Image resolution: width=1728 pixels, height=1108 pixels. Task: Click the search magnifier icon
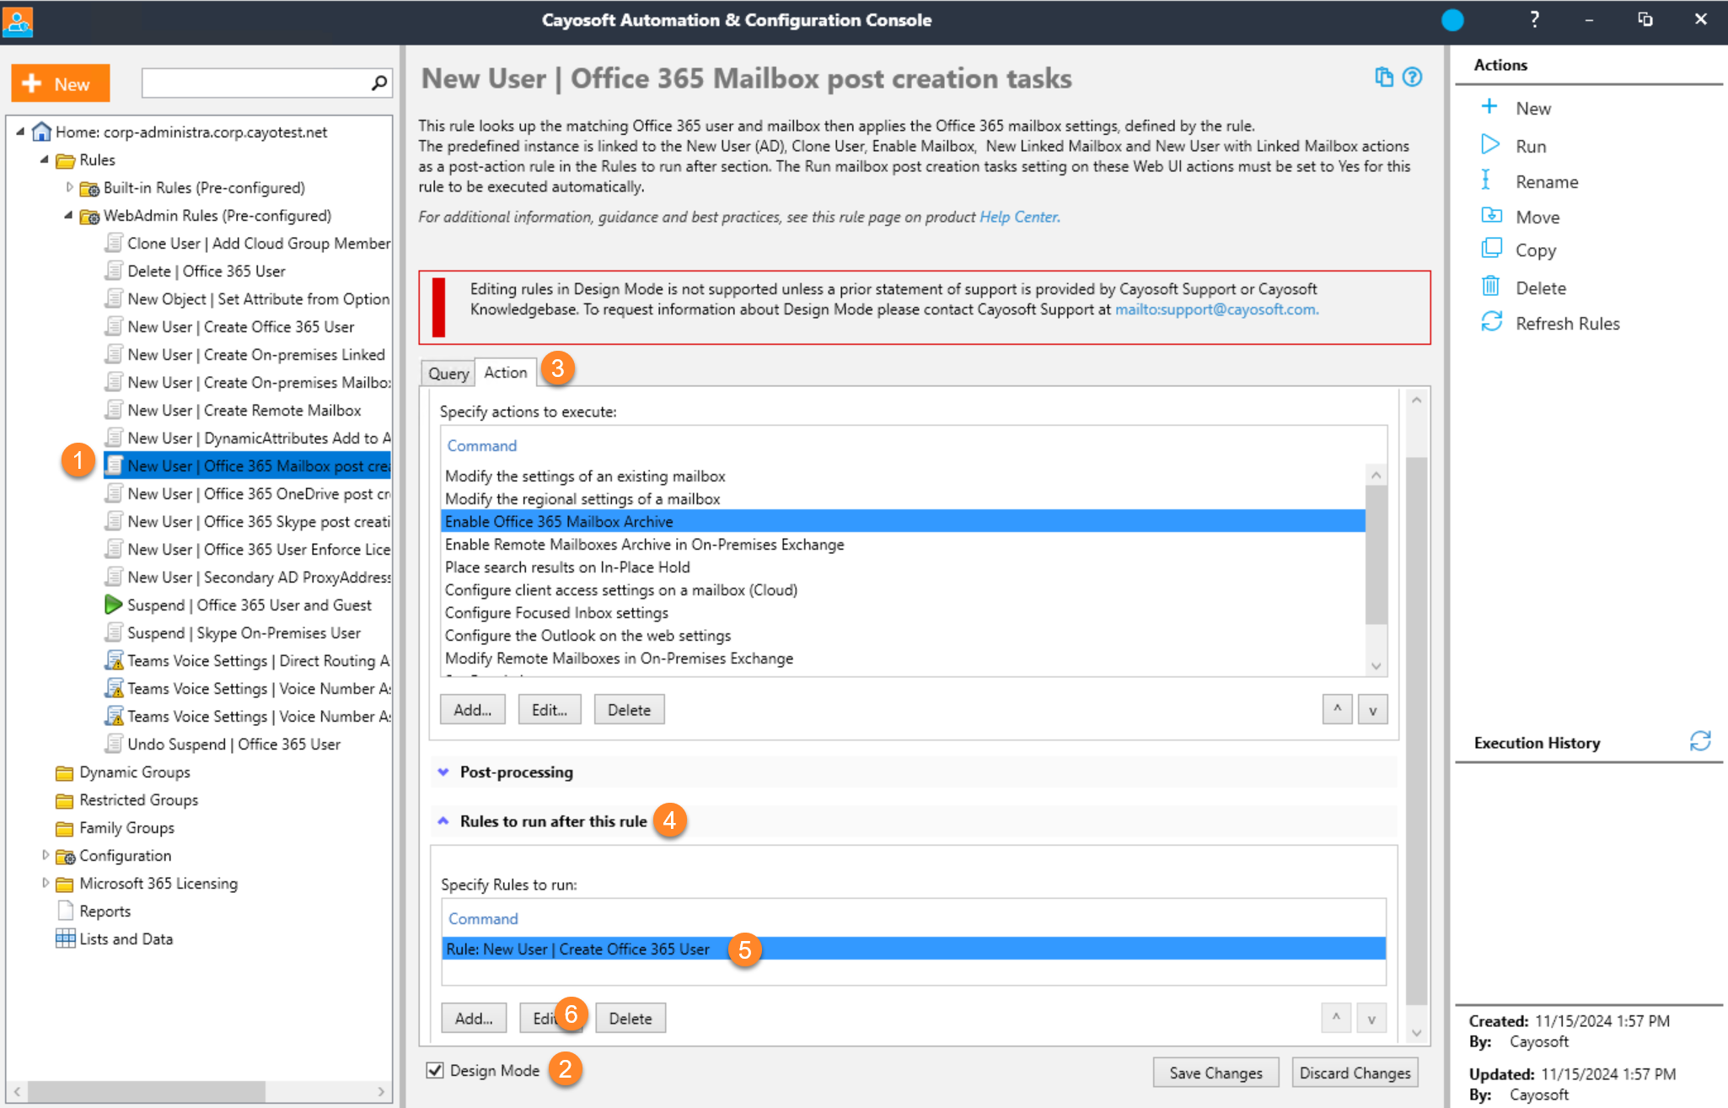point(379,83)
